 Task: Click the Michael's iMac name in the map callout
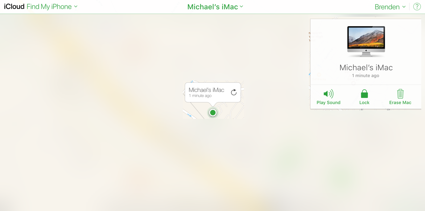tap(206, 90)
